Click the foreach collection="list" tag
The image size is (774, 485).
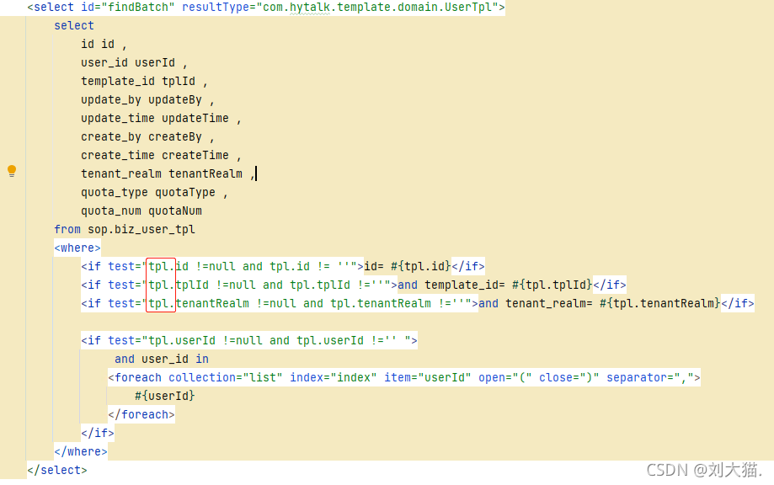click(403, 377)
